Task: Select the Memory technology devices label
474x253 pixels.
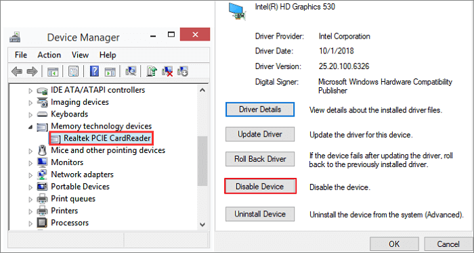Action: tap(102, 127)
